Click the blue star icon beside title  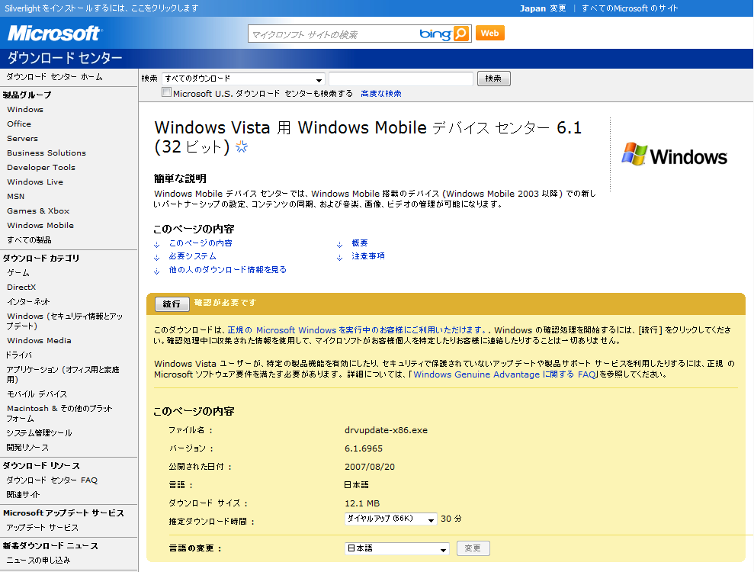[242, 146]
